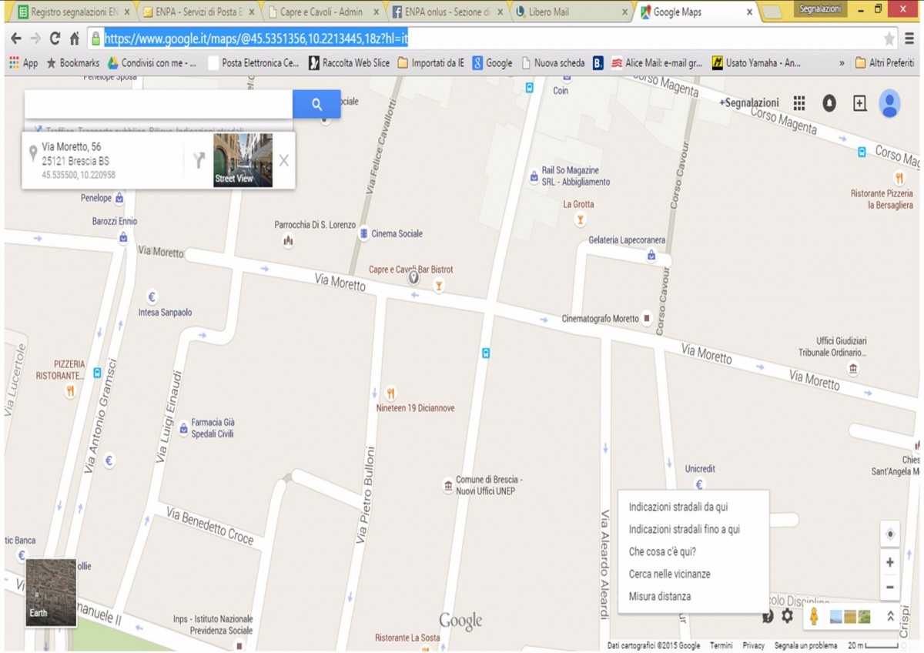Open 'Nuova scheda' bookmark

(x=553, y=63)
